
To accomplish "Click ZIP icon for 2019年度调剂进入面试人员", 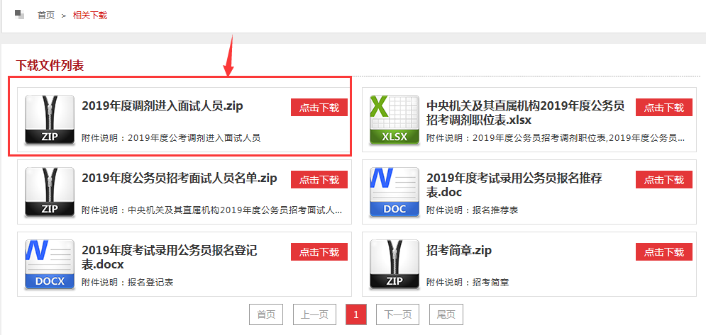I will (x=50, y=120).
